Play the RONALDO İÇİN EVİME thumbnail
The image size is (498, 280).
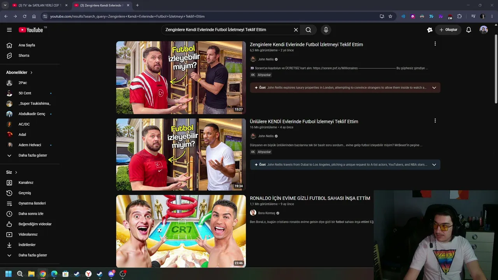click(x=181, y=231)
